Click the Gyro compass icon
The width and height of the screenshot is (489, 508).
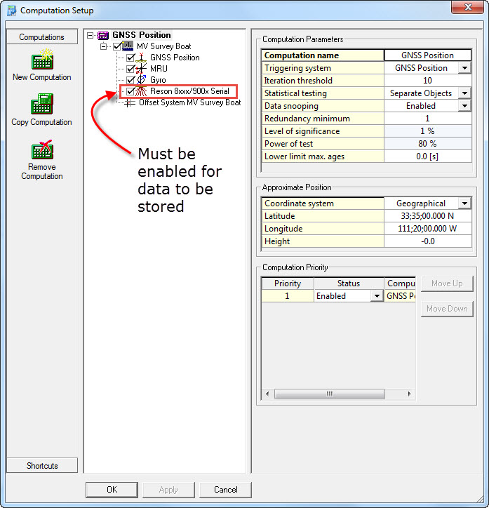pyautogui.click(x=141, y=80)
